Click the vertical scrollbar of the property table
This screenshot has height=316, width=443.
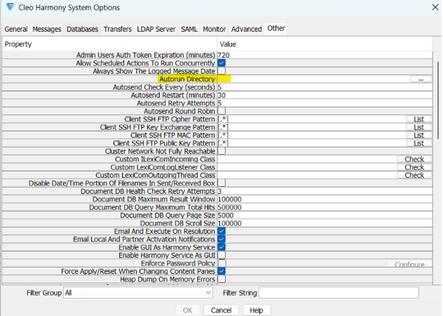[x=438, y=100]
